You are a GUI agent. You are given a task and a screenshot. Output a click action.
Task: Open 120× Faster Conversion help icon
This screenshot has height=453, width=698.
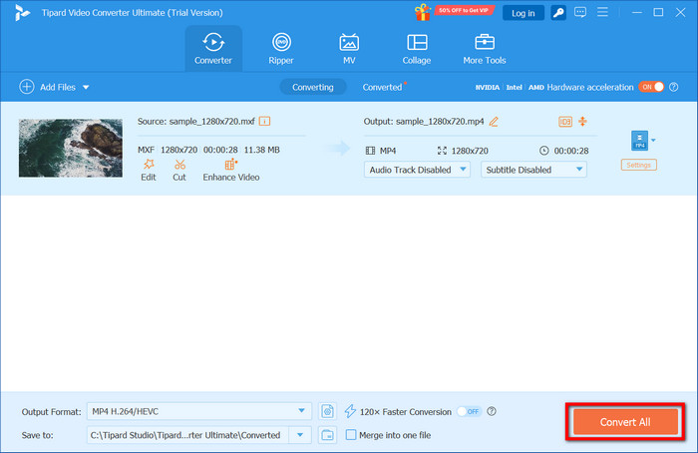(x=492, y=411)
